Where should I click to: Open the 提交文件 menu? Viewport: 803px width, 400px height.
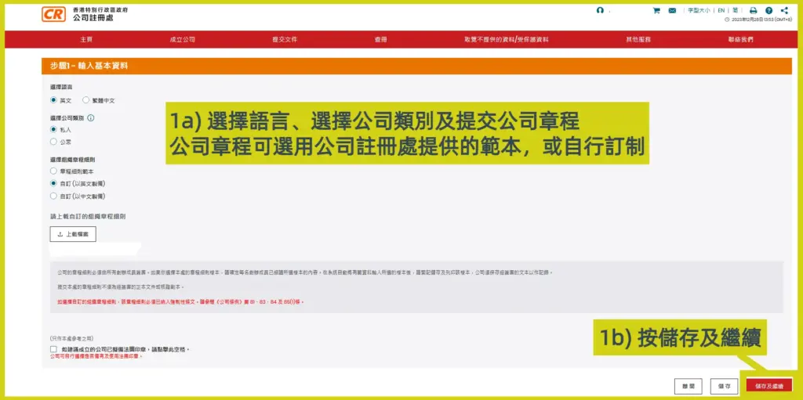pyautogui.click(x=285, y=39)
